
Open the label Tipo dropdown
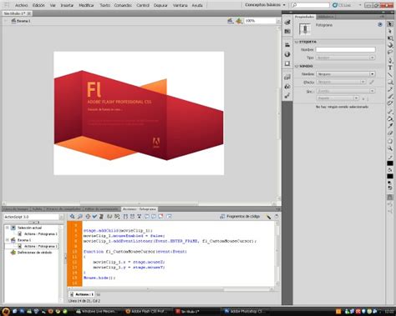(345, 58)
